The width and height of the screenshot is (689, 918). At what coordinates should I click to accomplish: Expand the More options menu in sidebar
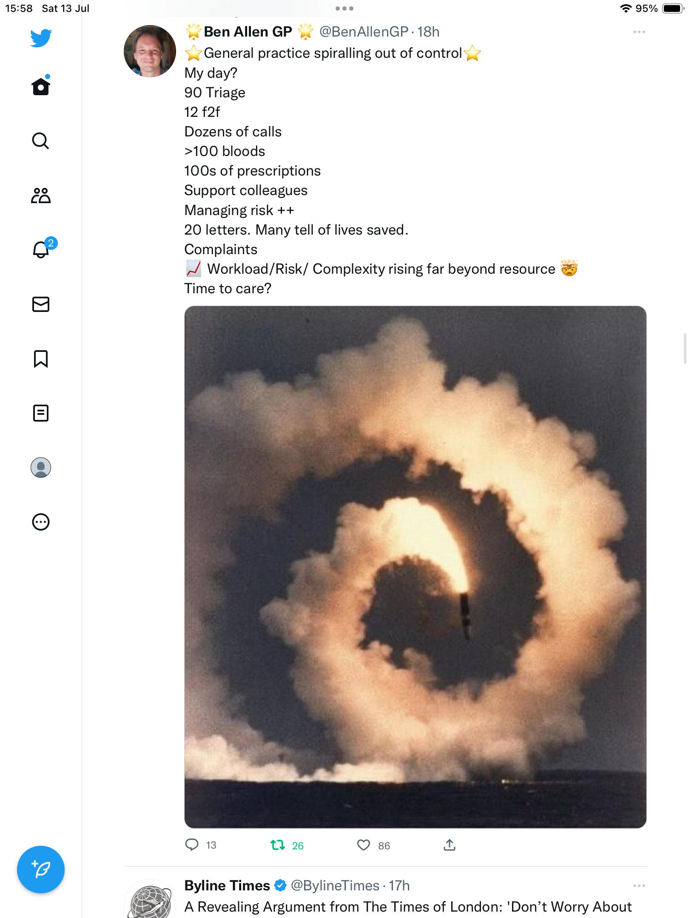[x=41, y=522]
